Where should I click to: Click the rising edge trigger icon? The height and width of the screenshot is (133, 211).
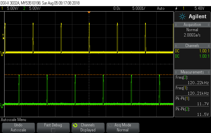pyautogui.click(x=176, y=8)
